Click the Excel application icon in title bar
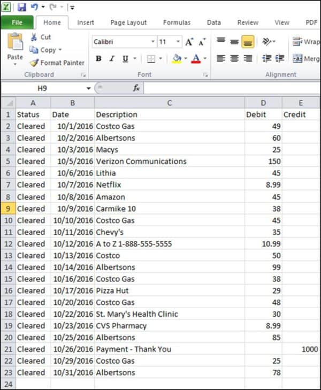Viewport: 321px width, 390px height. point(6,7)
